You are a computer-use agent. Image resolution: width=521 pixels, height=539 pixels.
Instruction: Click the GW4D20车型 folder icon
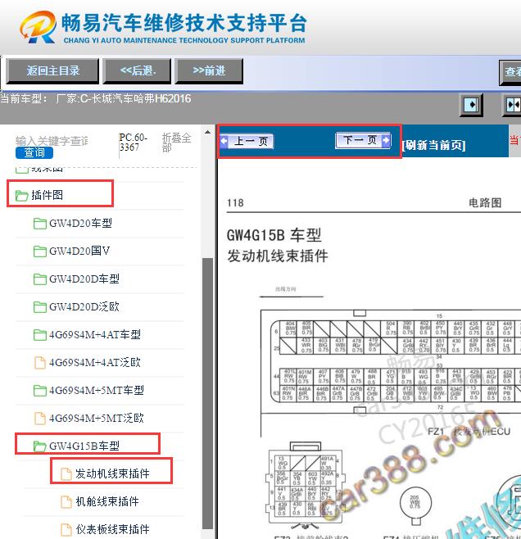pyautogui.click(x=40, y=224)
